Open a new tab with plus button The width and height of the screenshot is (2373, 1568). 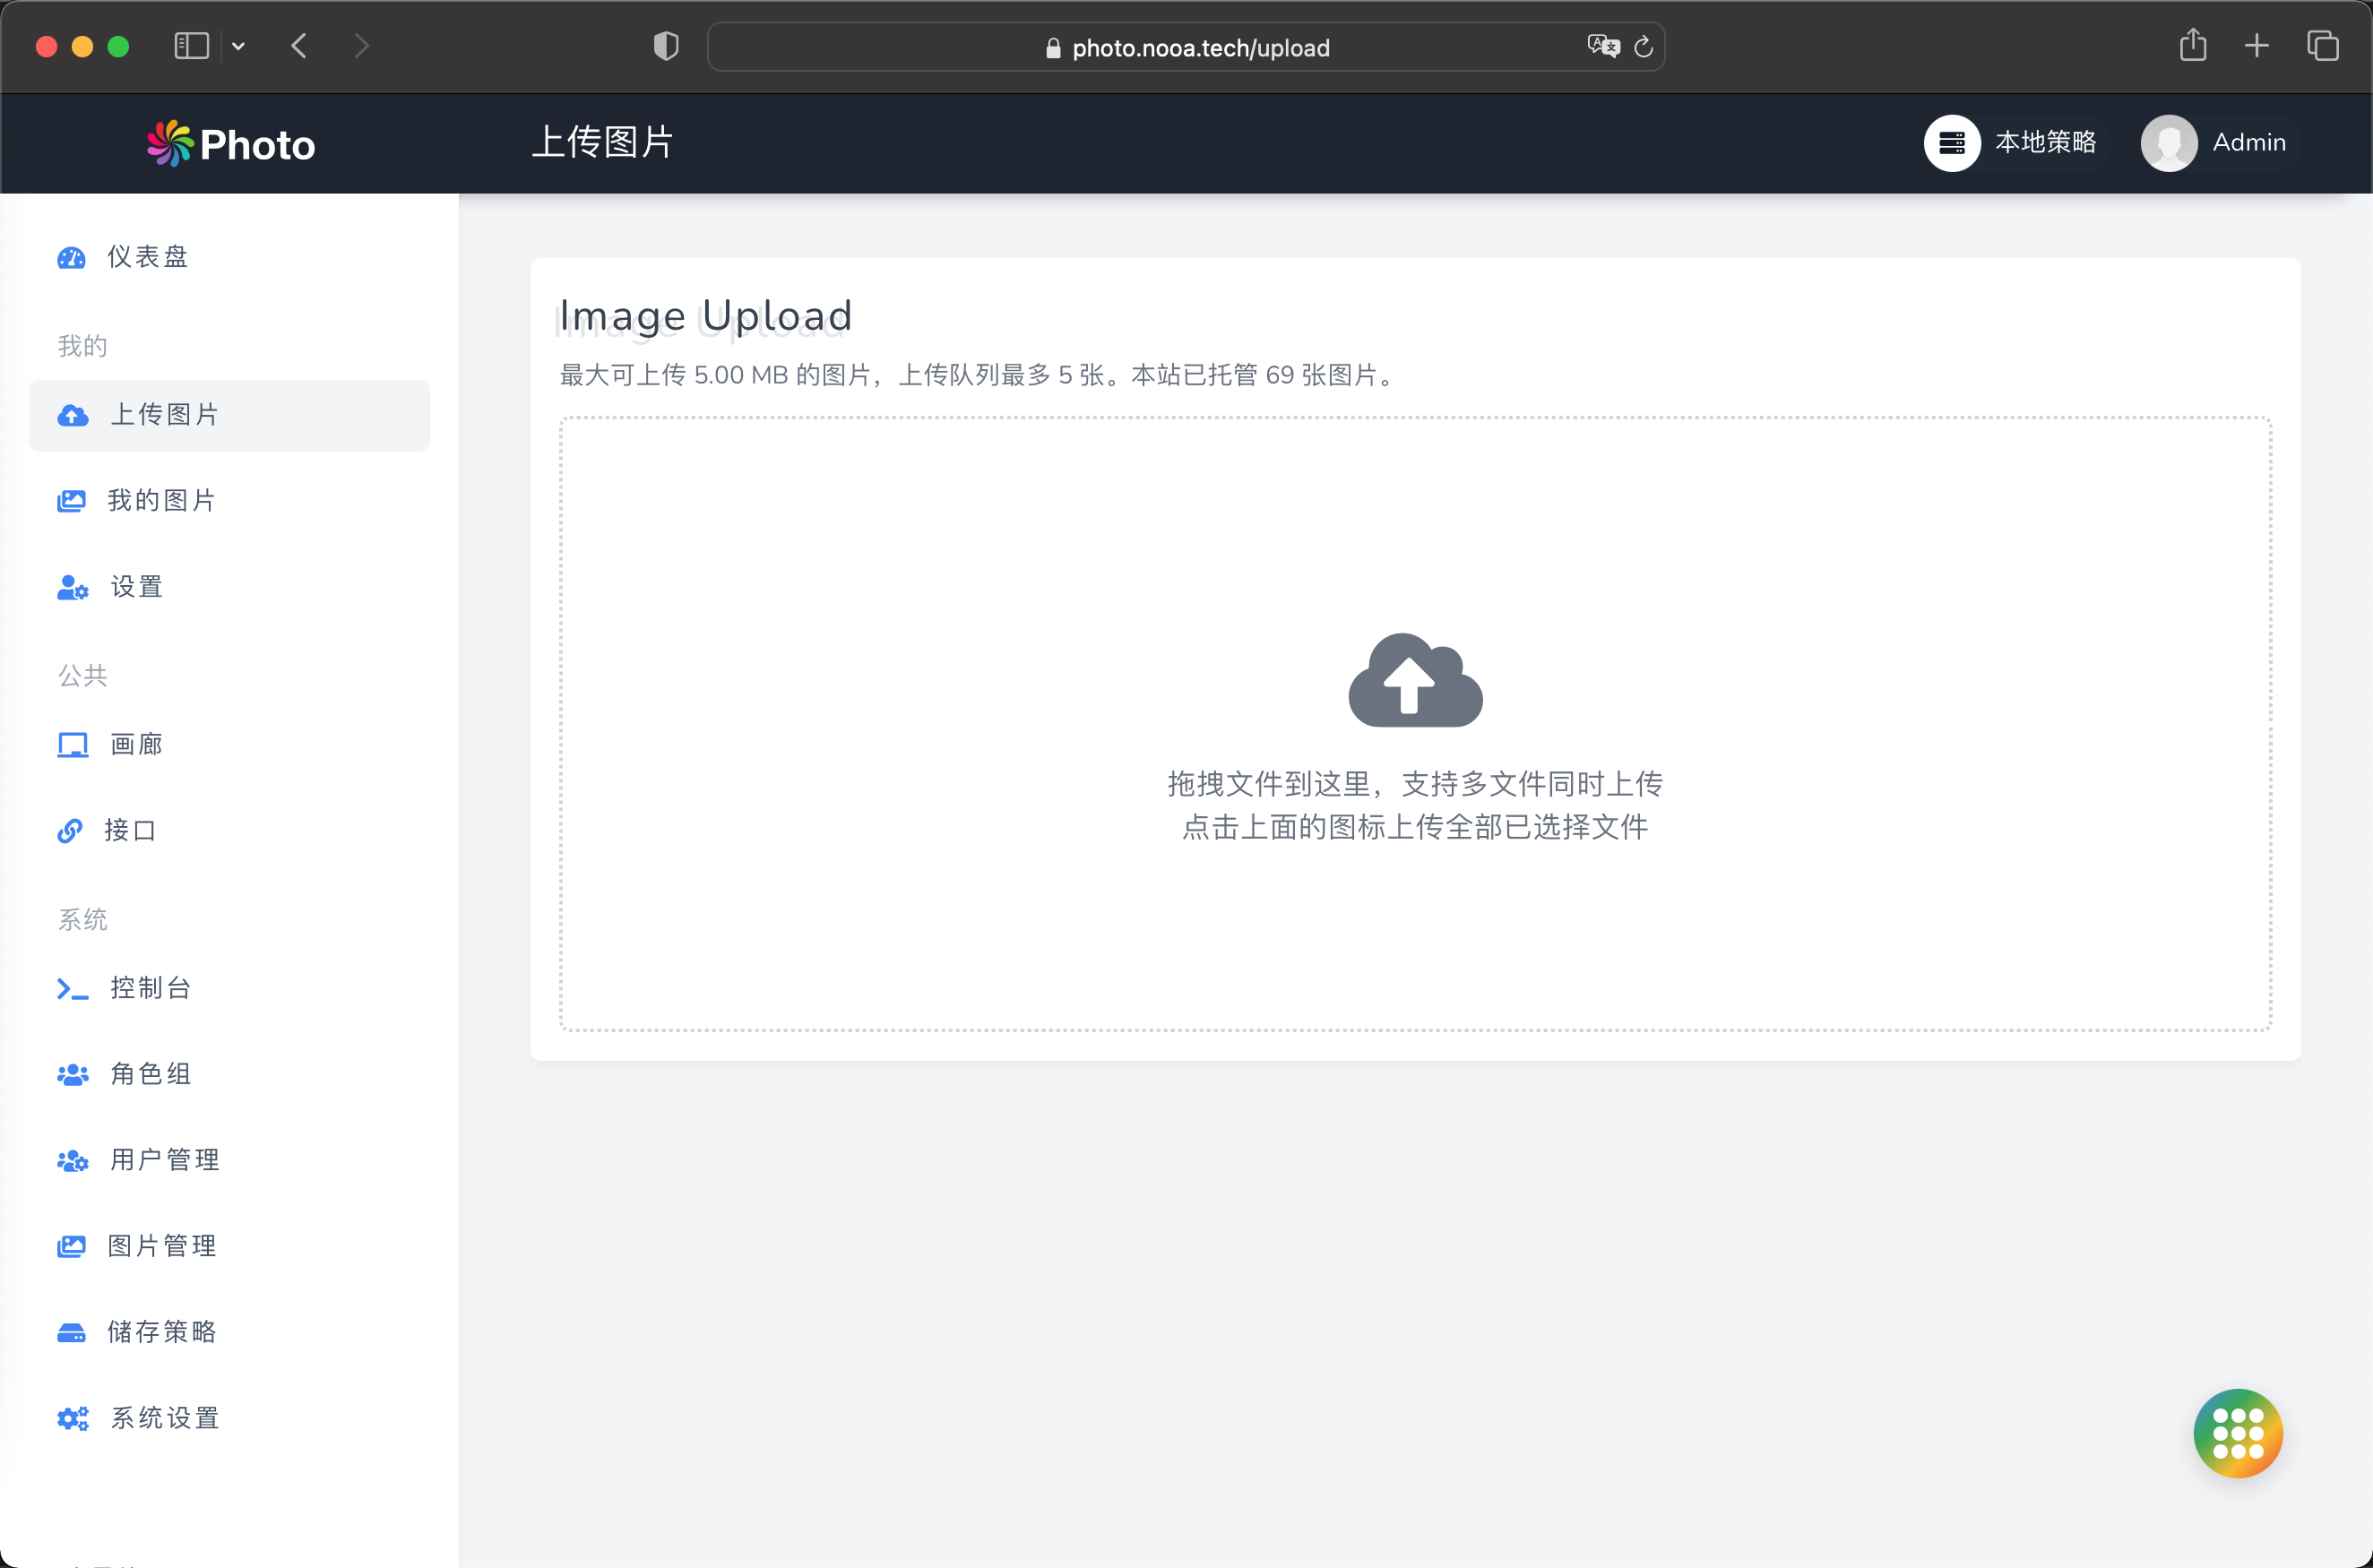click(x=2256, y=46)
